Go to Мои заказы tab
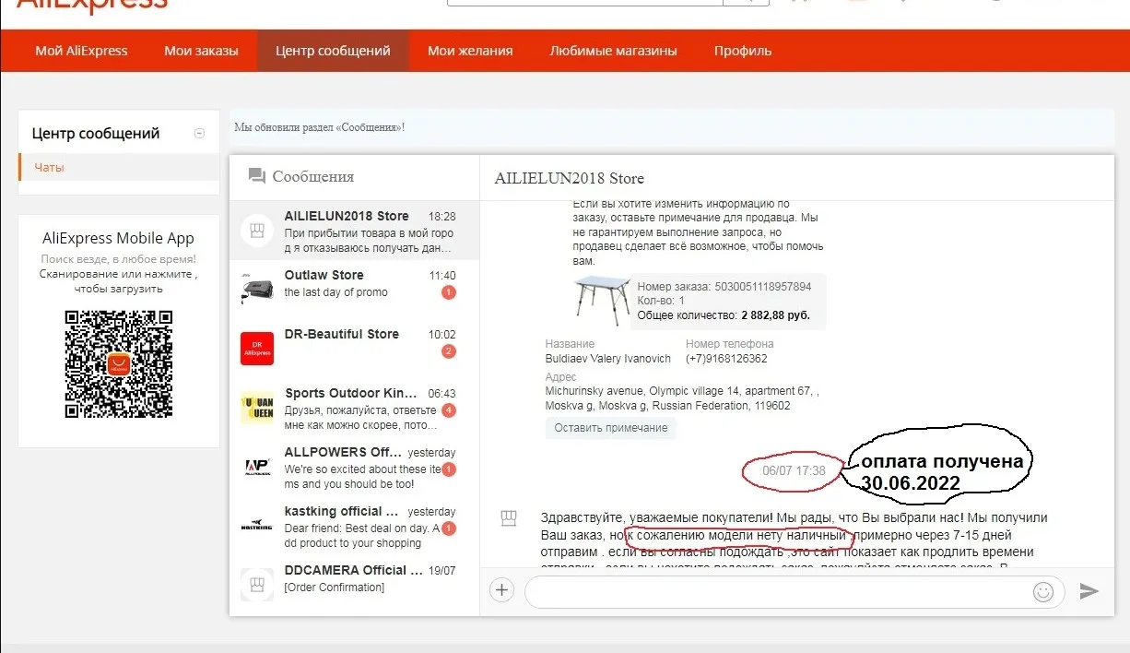The width and height of the screenshot is (1130, 653). [x=201, y=51]
